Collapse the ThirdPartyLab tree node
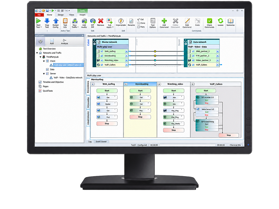The width and height of the screenshot is (279, 209). (40, 57)
